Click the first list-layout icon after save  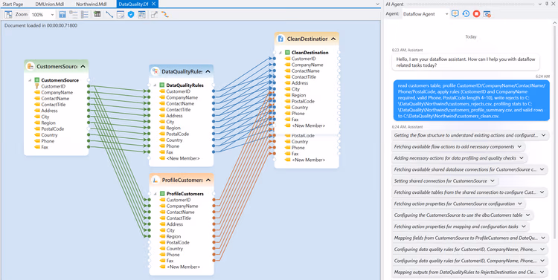(x=74, y=15)
